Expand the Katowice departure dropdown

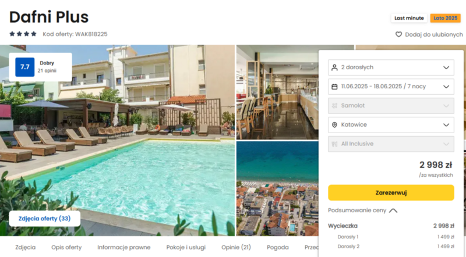[x=391, y=125]
